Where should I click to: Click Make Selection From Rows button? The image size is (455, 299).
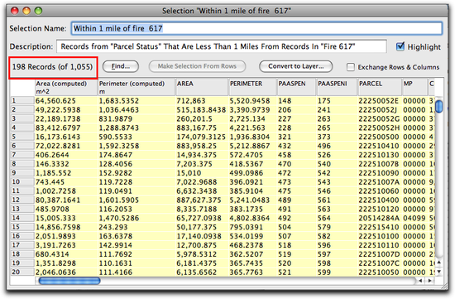point(197,66)
